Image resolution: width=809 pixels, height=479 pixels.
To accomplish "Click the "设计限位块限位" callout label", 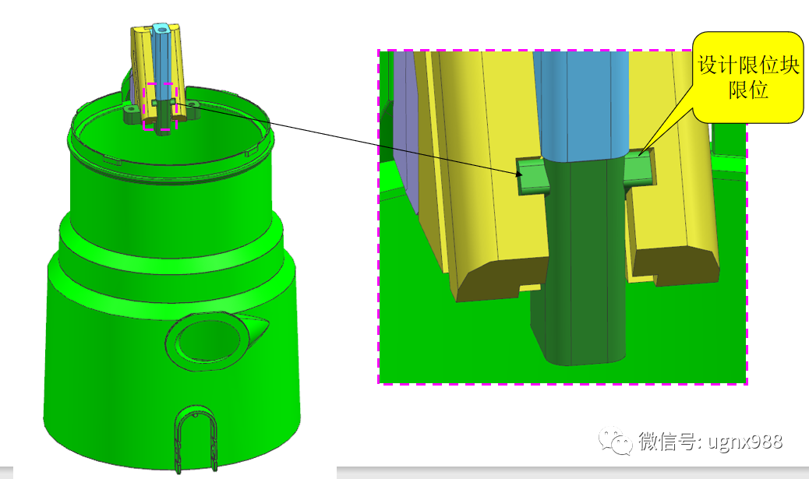I will point(748,77).
